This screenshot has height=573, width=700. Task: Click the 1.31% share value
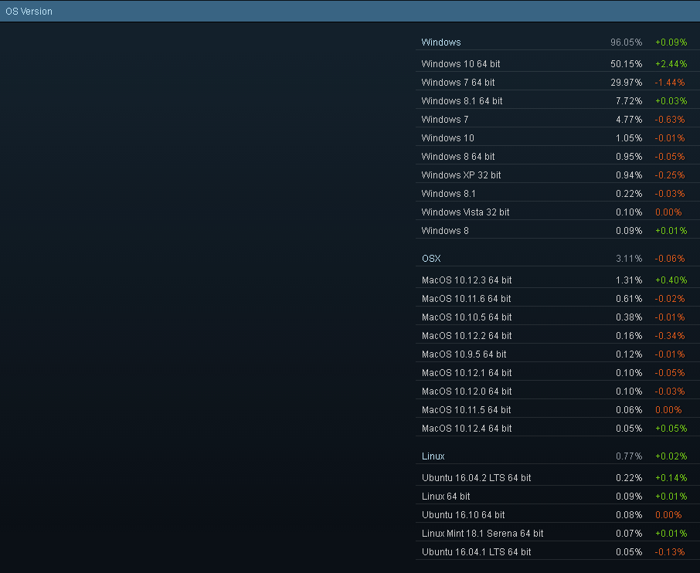(629, 280)
